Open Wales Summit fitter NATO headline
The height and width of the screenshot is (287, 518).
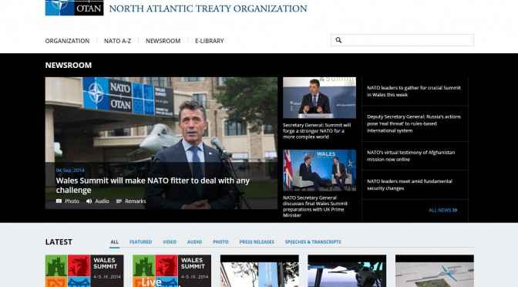(x=153, y=185)
